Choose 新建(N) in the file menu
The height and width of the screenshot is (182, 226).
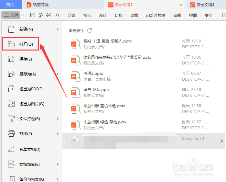coord(32,29)
